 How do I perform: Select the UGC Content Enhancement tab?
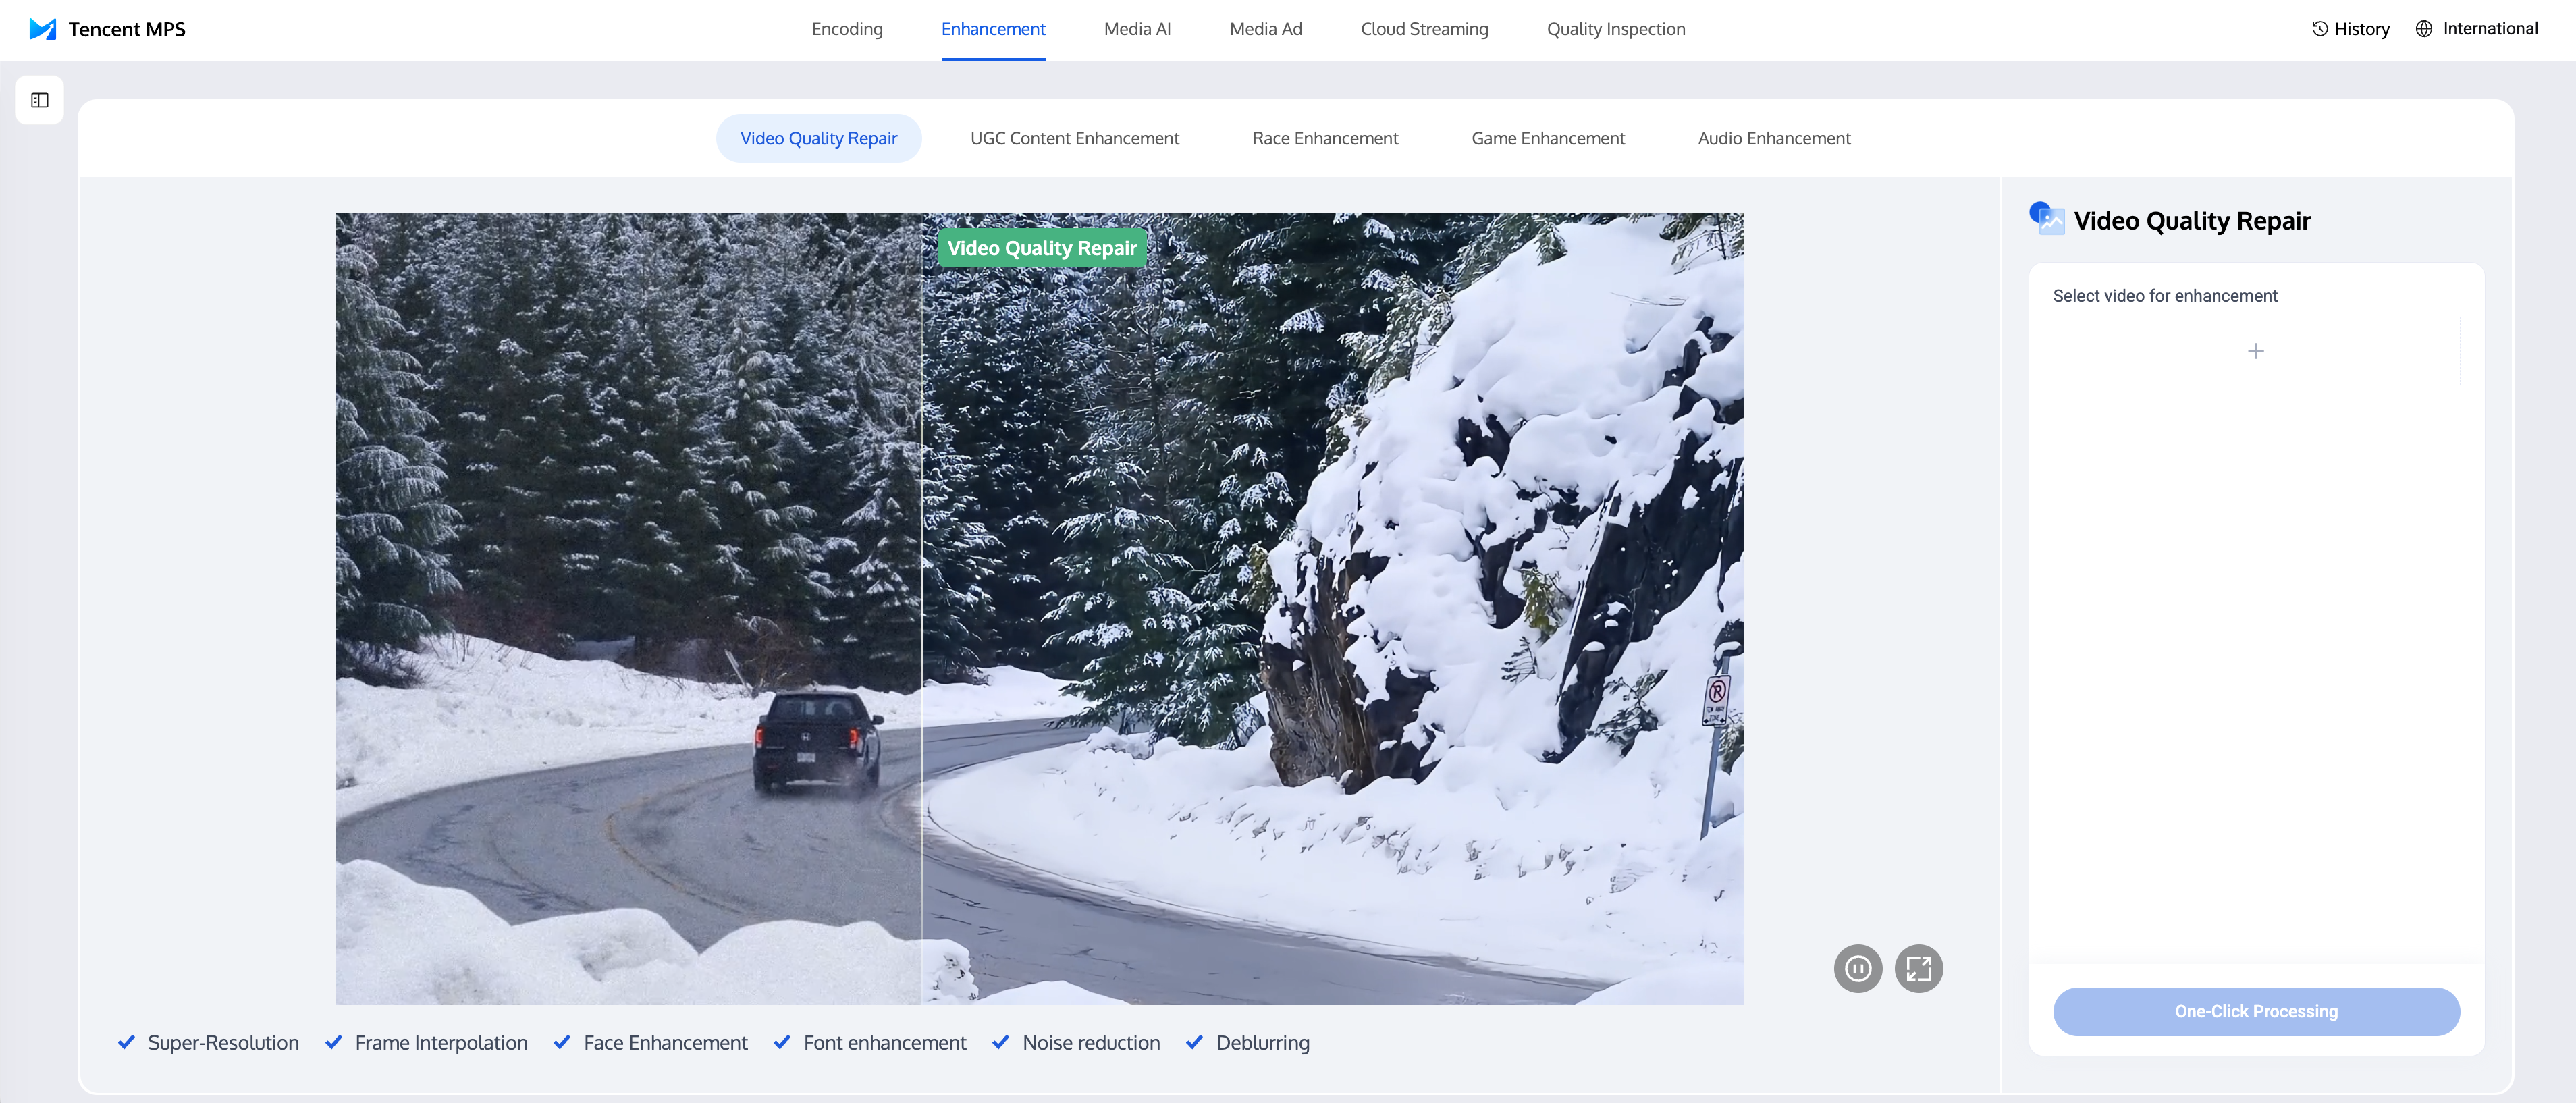pos(1074,138)
